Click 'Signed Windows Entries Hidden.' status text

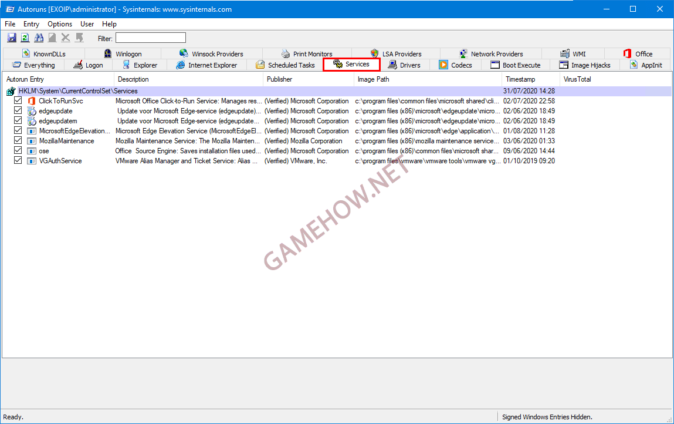(x=547, y=417)
